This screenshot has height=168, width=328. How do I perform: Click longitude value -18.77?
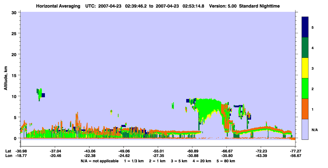[x=20, y=156]
